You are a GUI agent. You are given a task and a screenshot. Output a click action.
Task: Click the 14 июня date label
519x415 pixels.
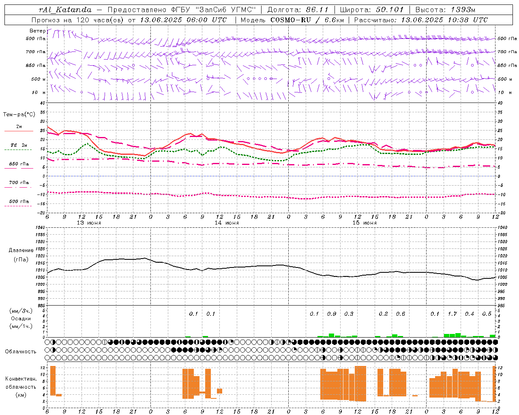227,223
